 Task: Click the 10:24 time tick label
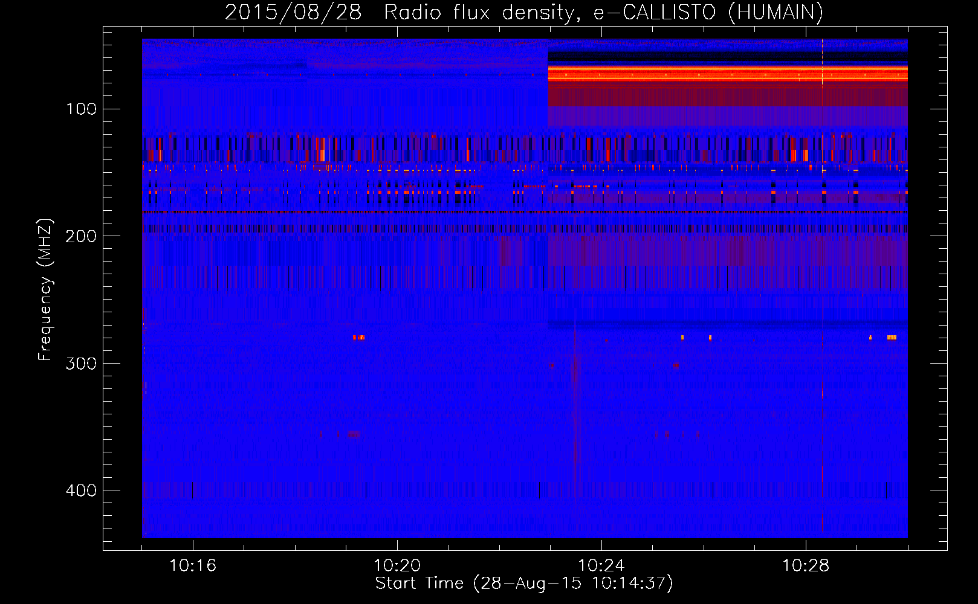[x=601, y=565]
